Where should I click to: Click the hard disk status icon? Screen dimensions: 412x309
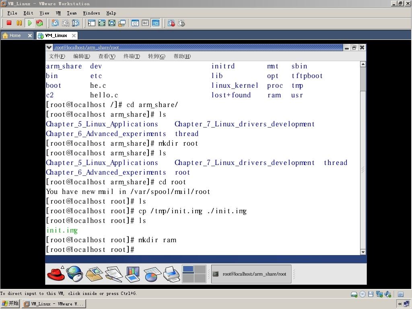point(354,294)
